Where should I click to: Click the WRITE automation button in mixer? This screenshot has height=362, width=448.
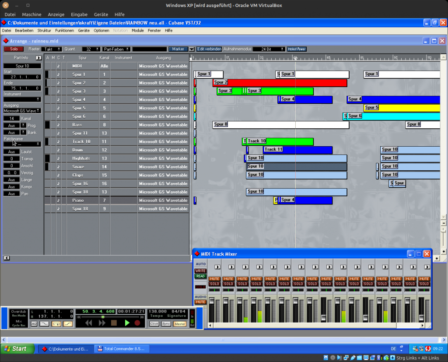pyautogui.click(x=200, y=271)
